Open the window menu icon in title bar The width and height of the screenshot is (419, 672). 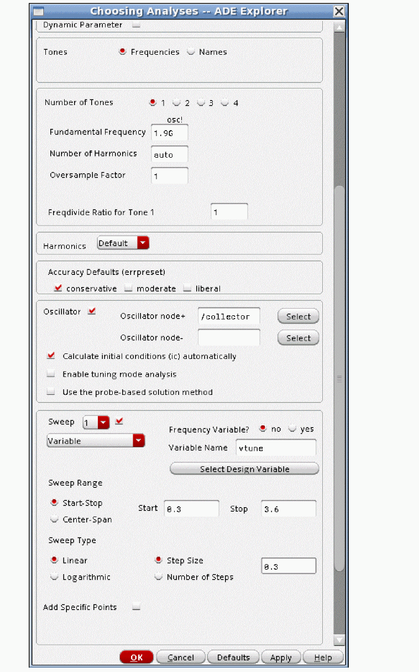[39, 11]
